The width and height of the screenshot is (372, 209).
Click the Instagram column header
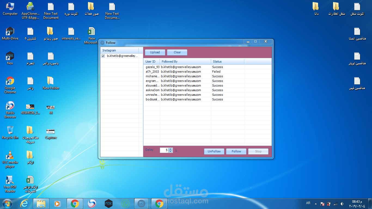click(120, 50)
